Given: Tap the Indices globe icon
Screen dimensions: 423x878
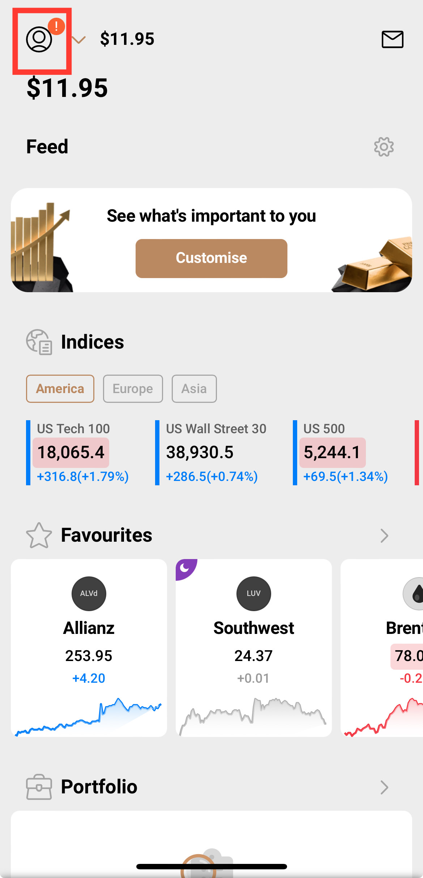Looking at the screenshot, I should (39, 342).
